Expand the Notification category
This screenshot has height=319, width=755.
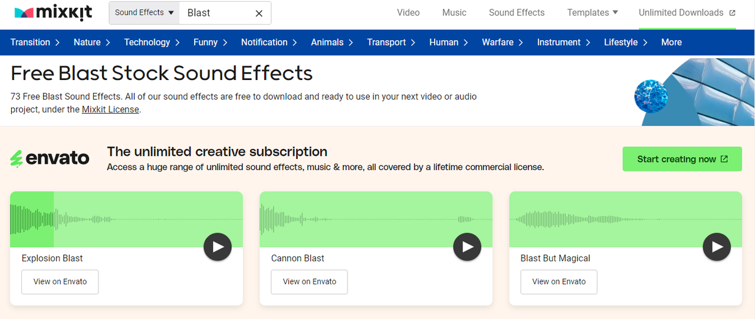coord(270,42)
